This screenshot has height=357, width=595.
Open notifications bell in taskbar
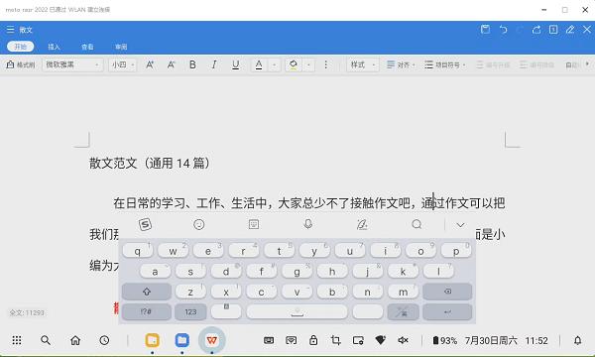[577, 340]
